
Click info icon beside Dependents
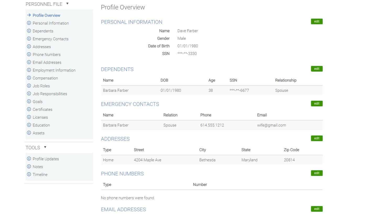(x=29, y=31)
